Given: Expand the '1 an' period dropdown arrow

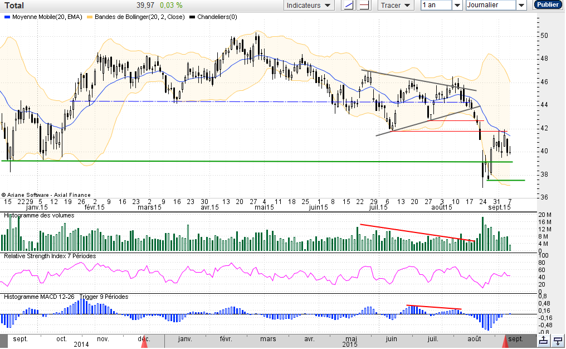Looking at the screenshot, I should tap(457, 6).
